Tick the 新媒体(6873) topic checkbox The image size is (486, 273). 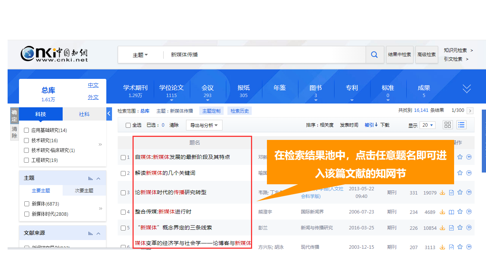coord(27,204)
